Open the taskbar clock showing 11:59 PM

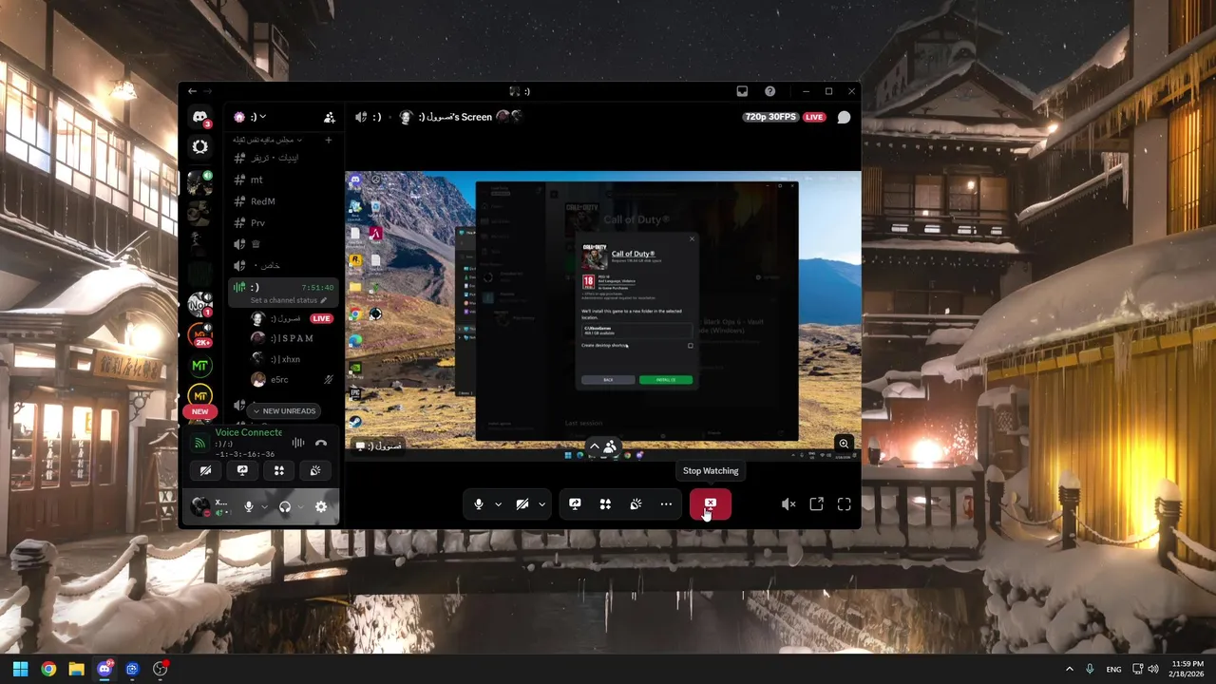1187,669
